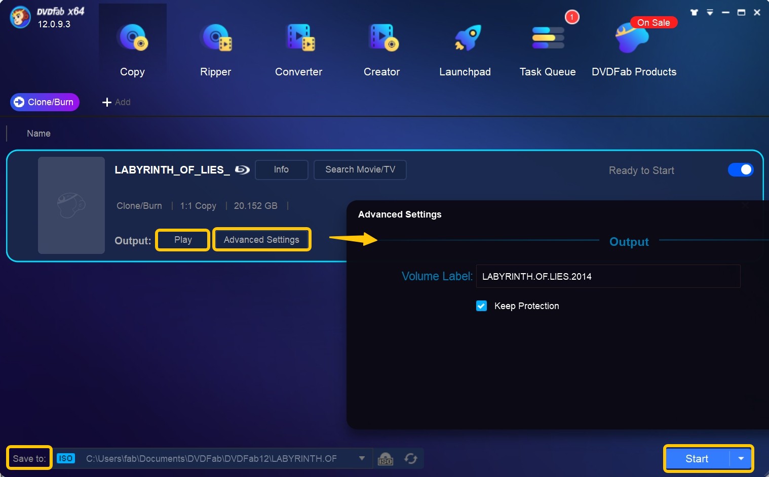
Task: Click the On Sale badge
Action: [653, 23]
